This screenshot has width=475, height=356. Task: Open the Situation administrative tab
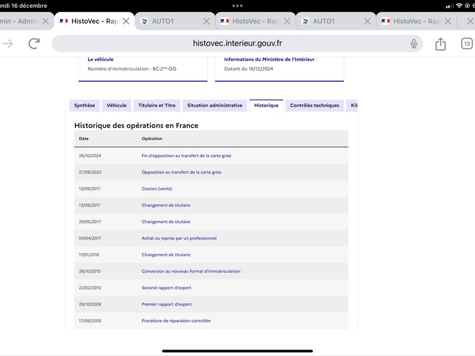215,106
